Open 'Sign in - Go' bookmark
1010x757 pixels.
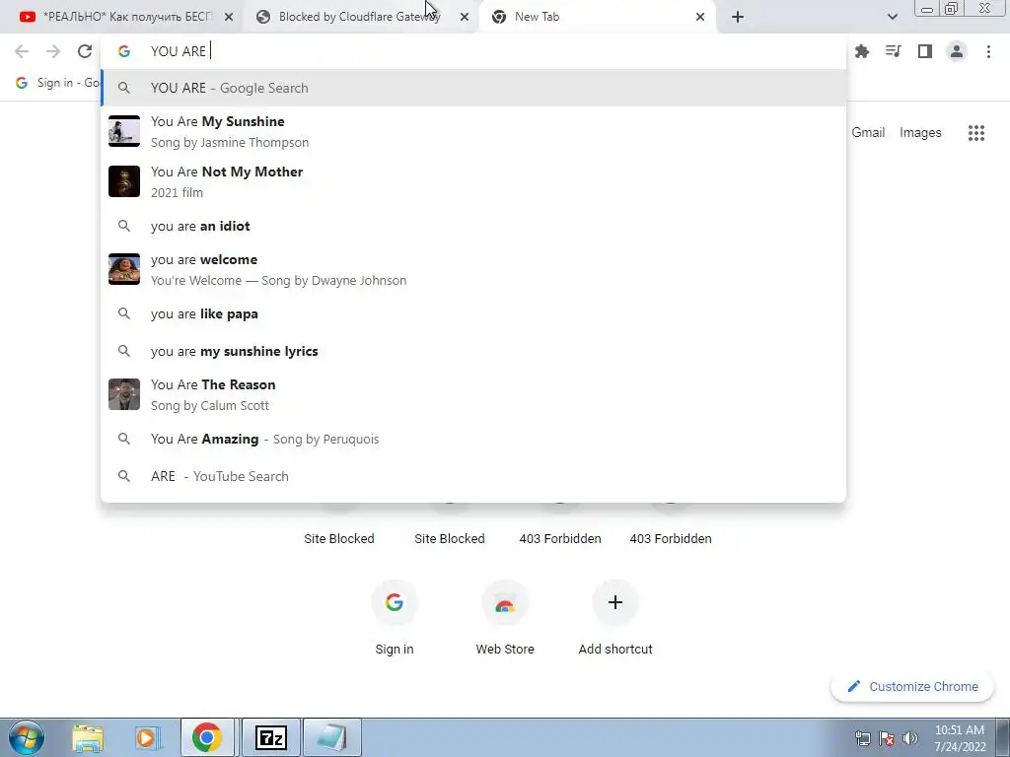click(56, 83)
